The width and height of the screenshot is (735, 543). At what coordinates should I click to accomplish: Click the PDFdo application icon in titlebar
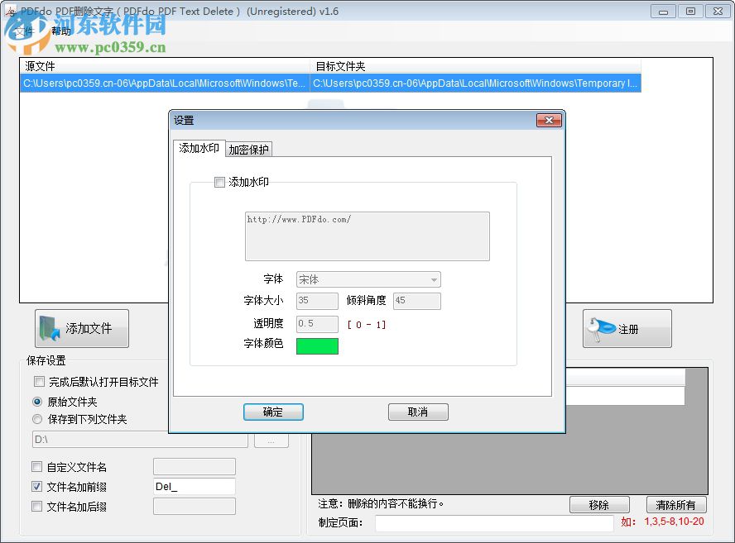click(x=10, y=11)
